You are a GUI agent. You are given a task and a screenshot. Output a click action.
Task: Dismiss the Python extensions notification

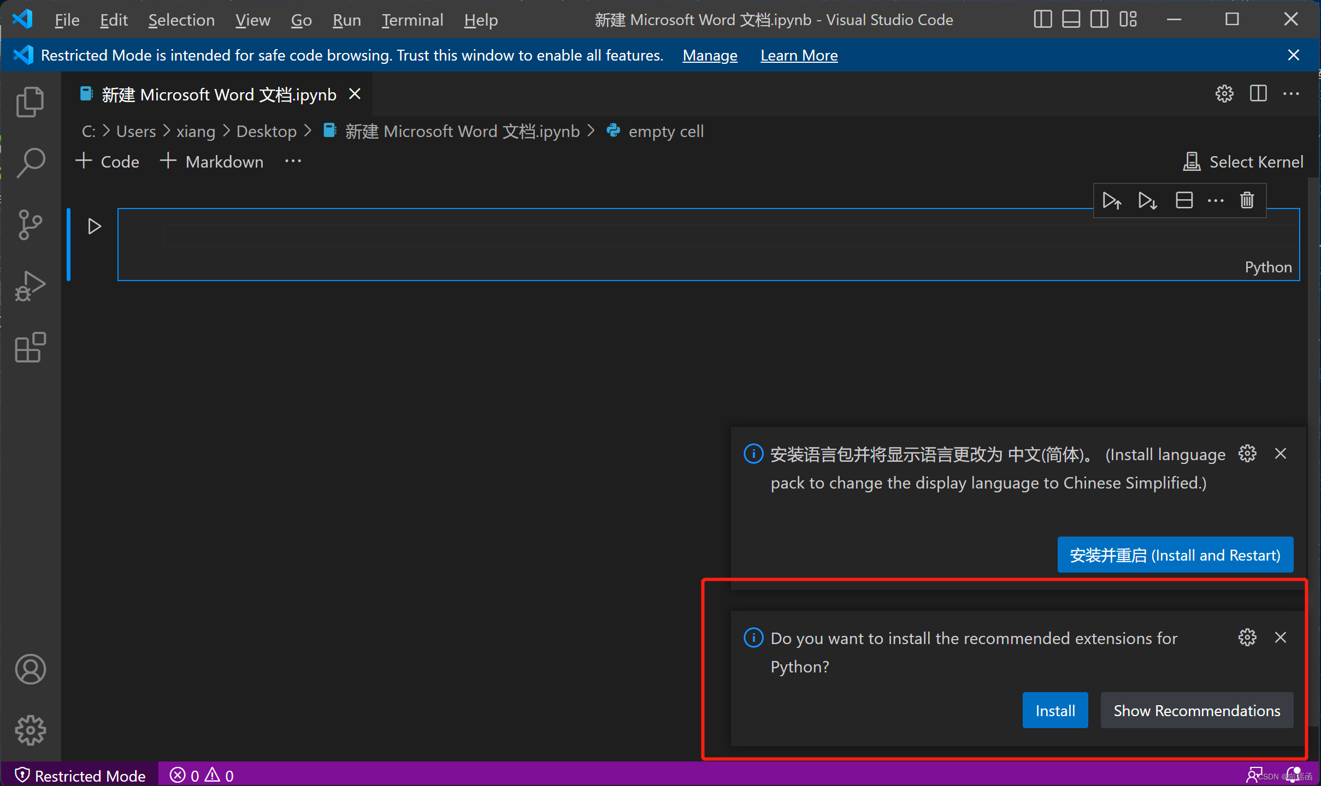coord(1280,638)
